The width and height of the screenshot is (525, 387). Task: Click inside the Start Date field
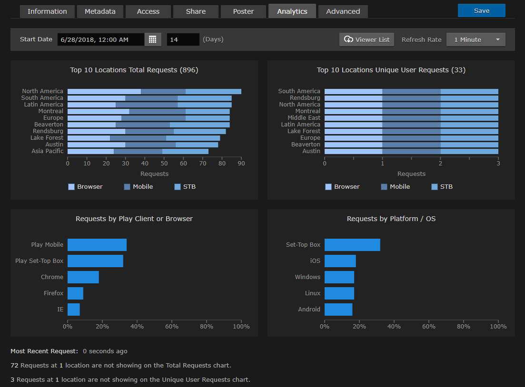(x=100, y=39)
